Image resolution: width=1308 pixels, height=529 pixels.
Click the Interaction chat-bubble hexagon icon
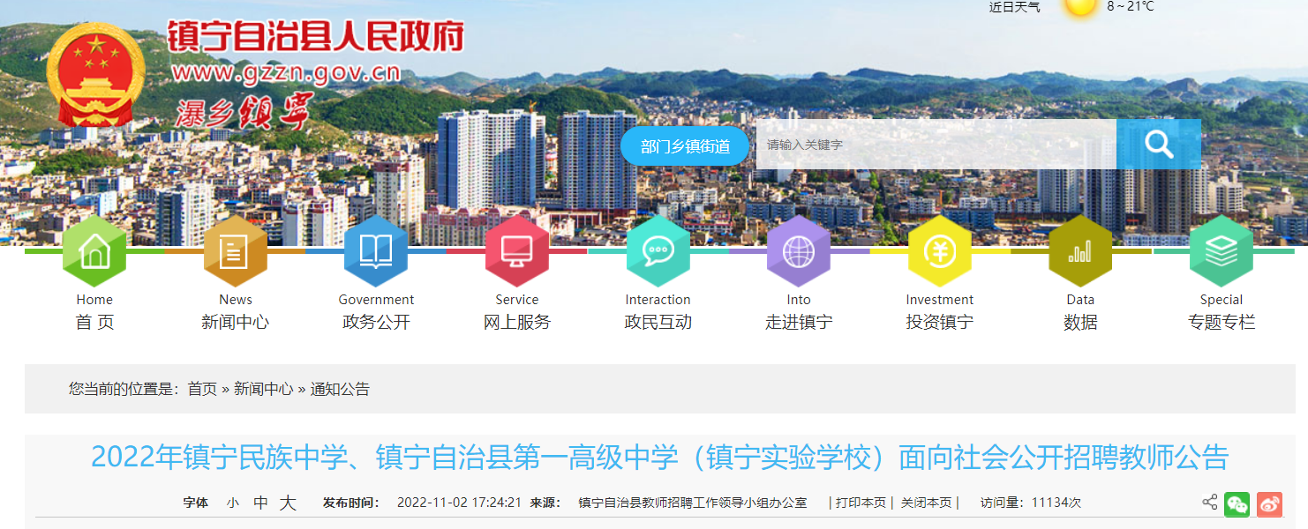[658, 251]
